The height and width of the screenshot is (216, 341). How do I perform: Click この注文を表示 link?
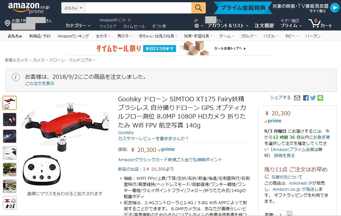(40, 84)
